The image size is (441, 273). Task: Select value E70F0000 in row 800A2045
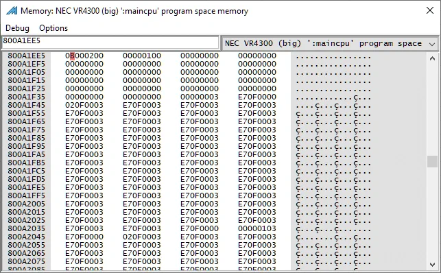click(x=84, y=237)
